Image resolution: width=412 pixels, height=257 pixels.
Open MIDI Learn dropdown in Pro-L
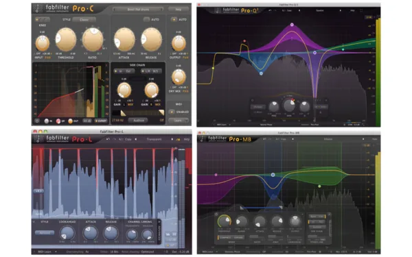pyautogui.click(x=47, y=252)
